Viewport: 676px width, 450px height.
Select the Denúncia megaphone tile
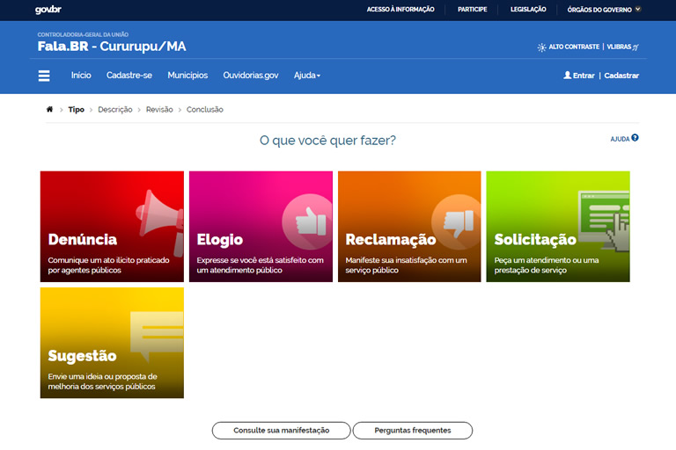pyautogui.click(x=112, y=227)
